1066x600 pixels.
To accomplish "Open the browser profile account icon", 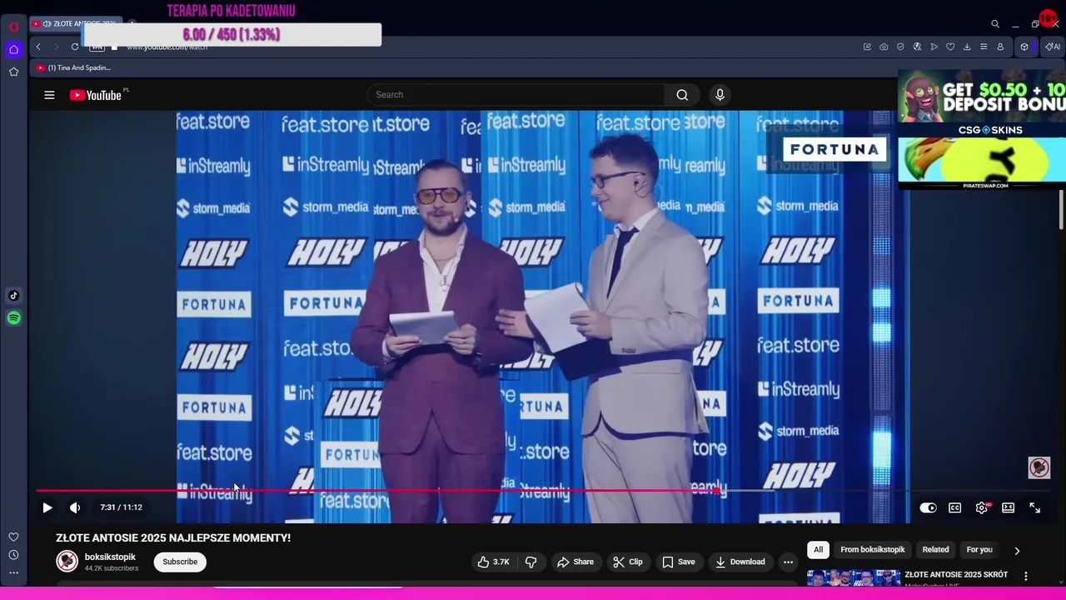I will point(1000,47).
